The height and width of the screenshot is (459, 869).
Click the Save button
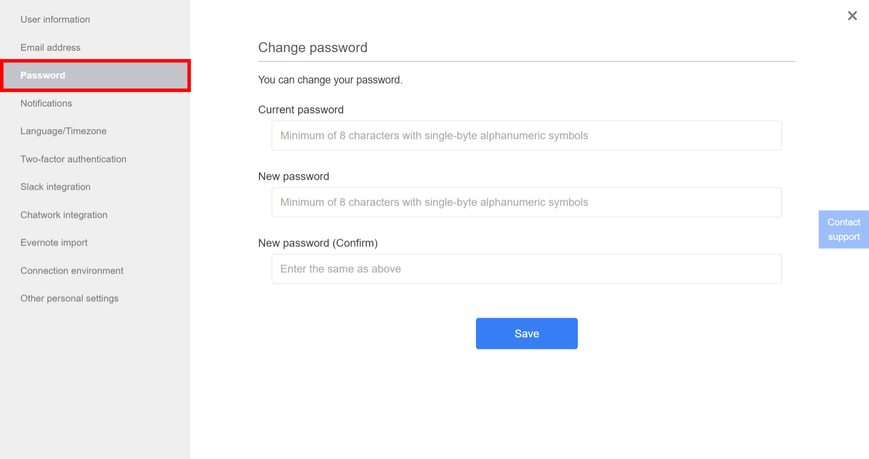click(526, 333)
